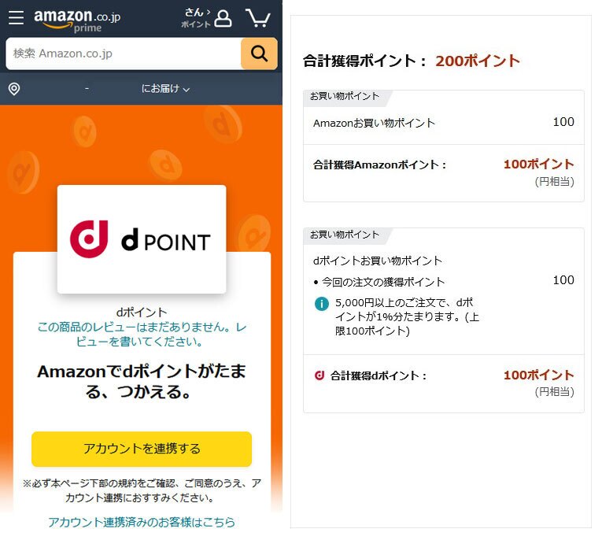Viewport: 602px width, 540px height.
Task: Click the 合計獲得dポイント 100ポイント amount
Action: click(538, 375)
